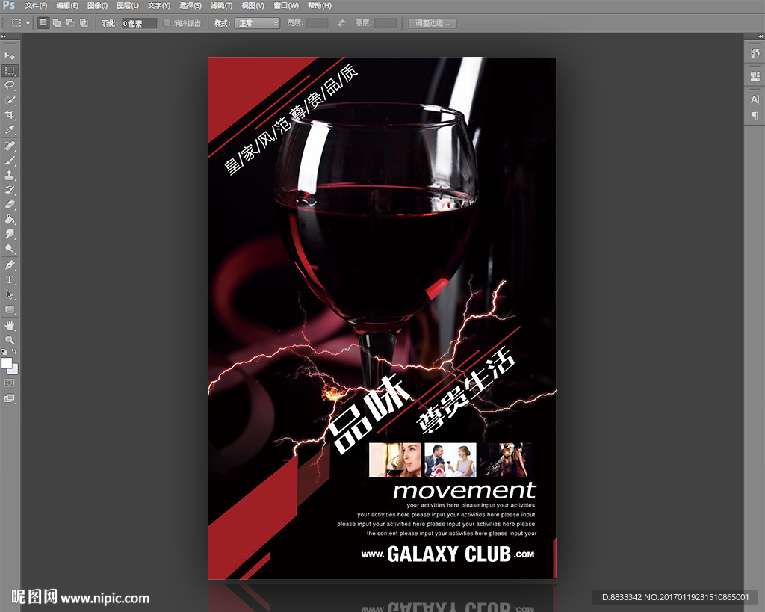Image resolution: width=765 pixels, height=612 pixels.
Task: Click the 羽化 feather input field
Action: [140, 23]
